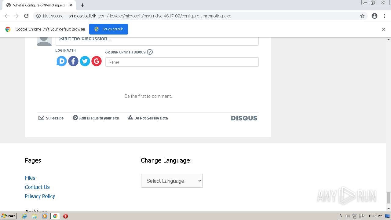Dismiss the default browser notification bar
Image resolution: width=391 pixels, height=220 pixels.
384,29
